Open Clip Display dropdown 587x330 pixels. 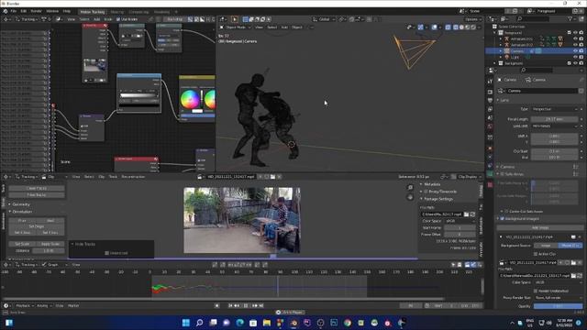(x=467, y=177)
